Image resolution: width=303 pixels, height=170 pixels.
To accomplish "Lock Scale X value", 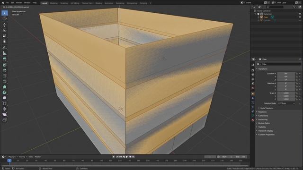I will tap(297, 93).
